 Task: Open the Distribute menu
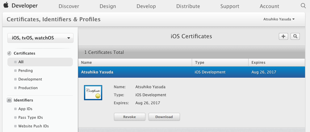point(188,6)
